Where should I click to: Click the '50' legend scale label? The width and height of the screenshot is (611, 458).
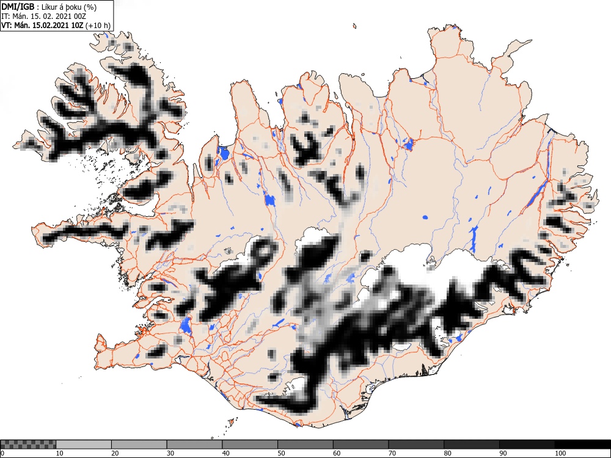point(281,453)
